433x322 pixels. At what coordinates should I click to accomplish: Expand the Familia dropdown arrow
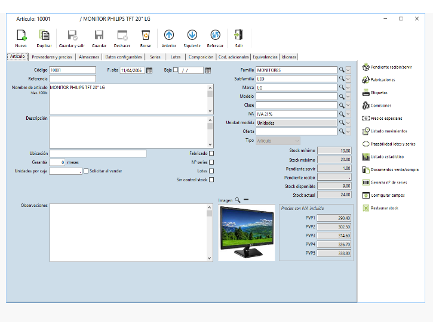tap(348, 70)
